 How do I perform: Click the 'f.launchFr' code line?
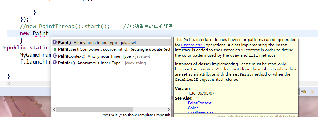pyautogui.click(x=35, y=62)
